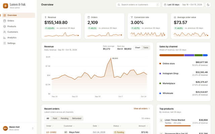
Task: Click the MH avatar of Maren Holt
Action: (5, 128)
